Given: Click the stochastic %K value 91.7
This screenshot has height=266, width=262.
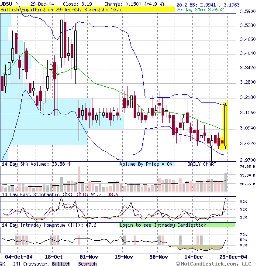Looking at the screenshot, I should [x=96, y=194].
